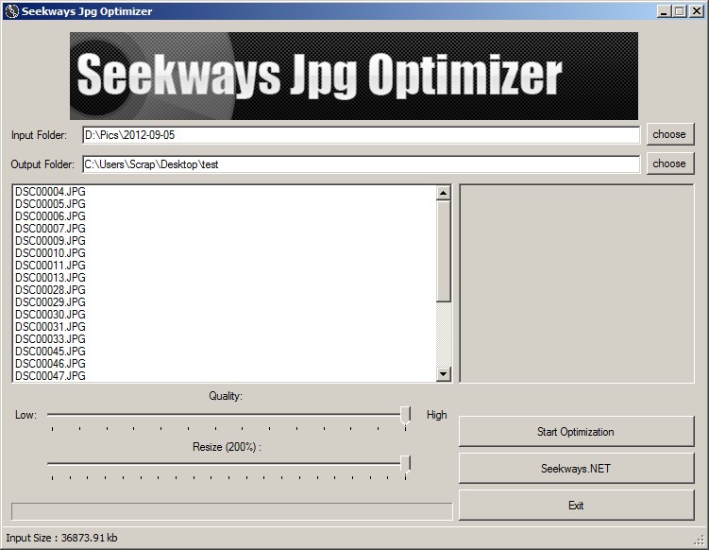Viewport: 709px width, 550px height.
Task: Select DSC00045.JPG in file list
Action: point(50,351)
